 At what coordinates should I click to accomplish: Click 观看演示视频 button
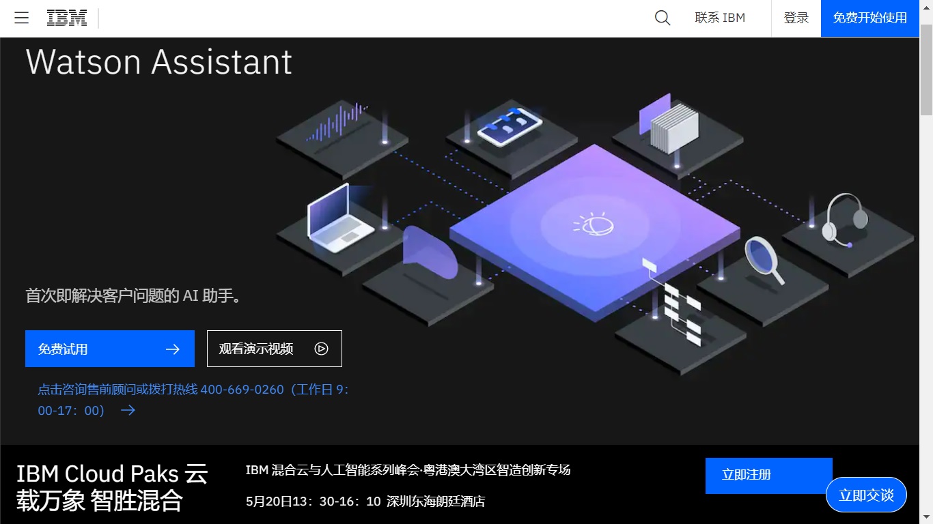point(274,349)
